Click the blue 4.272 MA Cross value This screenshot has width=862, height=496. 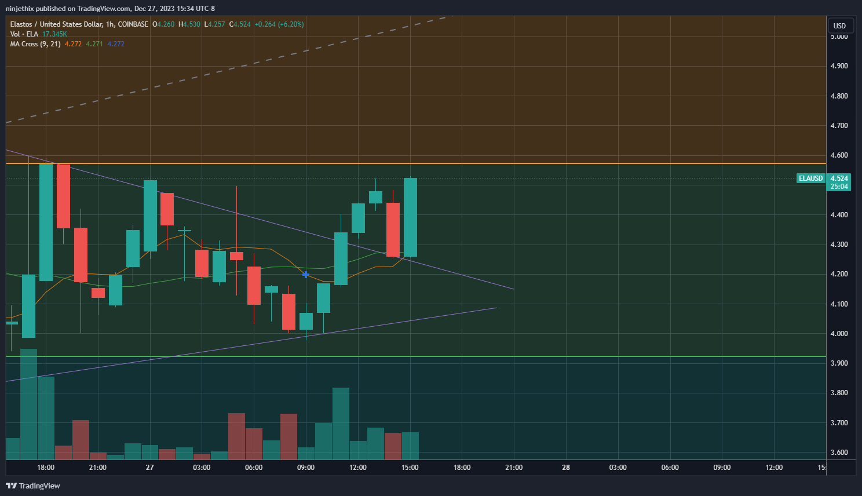[116, 44]
